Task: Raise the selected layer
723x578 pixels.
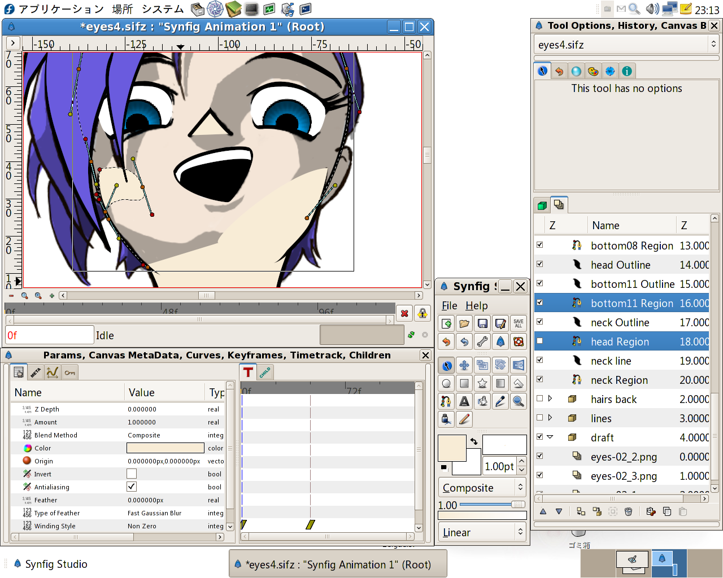Action: 543,511
